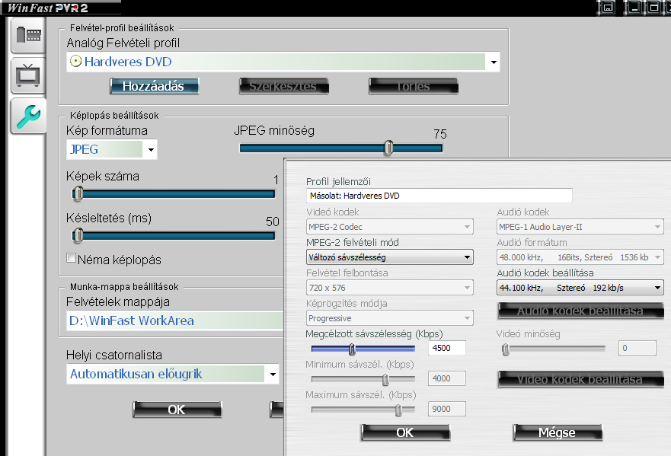
Task: Open Felvétel felbontása 720 x 576 dropdown
Action: tap(389, 288)
